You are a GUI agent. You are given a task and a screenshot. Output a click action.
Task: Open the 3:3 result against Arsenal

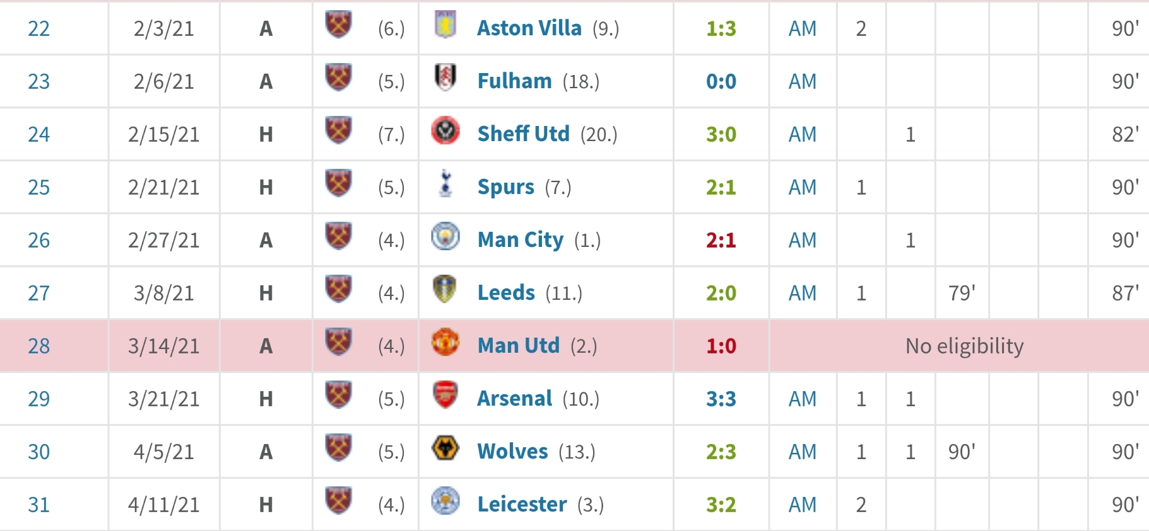coord(721,399)
